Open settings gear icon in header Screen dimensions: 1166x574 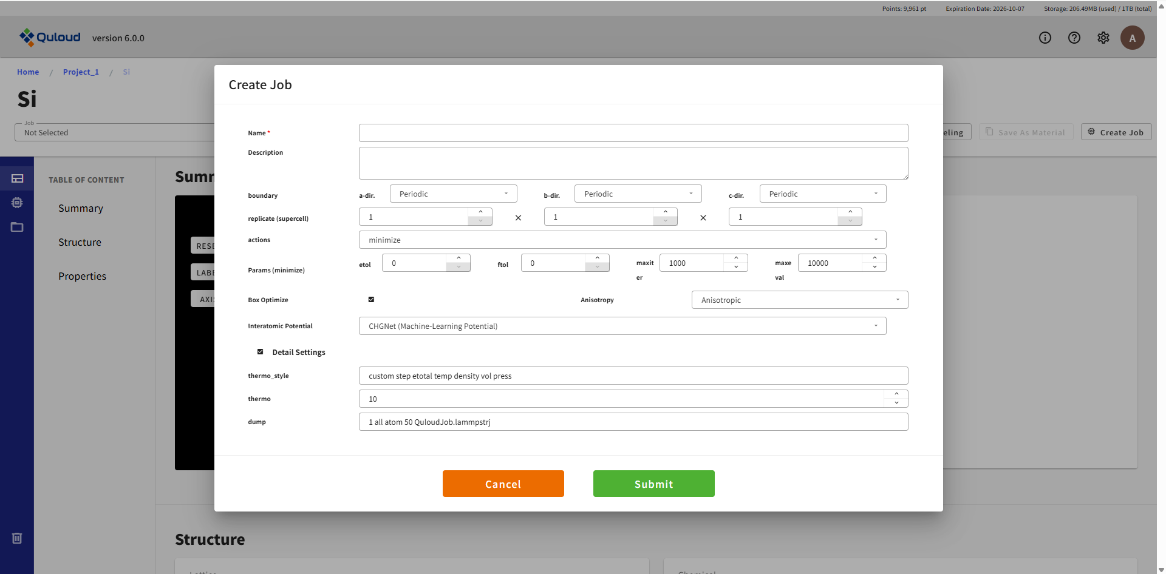[x=1103, y=38]
